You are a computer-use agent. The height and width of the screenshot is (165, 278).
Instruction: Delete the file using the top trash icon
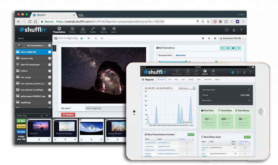[209, 38]
